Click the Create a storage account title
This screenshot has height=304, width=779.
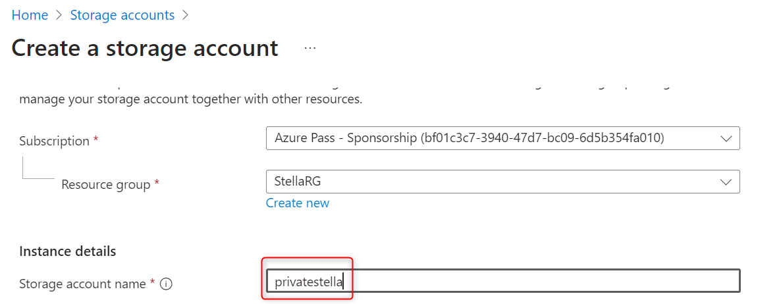145,49
